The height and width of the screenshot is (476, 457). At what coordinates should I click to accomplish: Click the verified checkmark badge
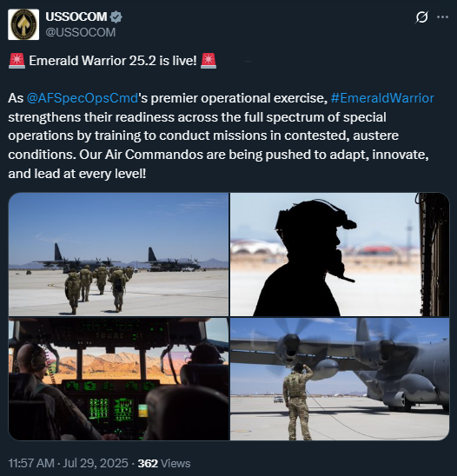(116, 17)
